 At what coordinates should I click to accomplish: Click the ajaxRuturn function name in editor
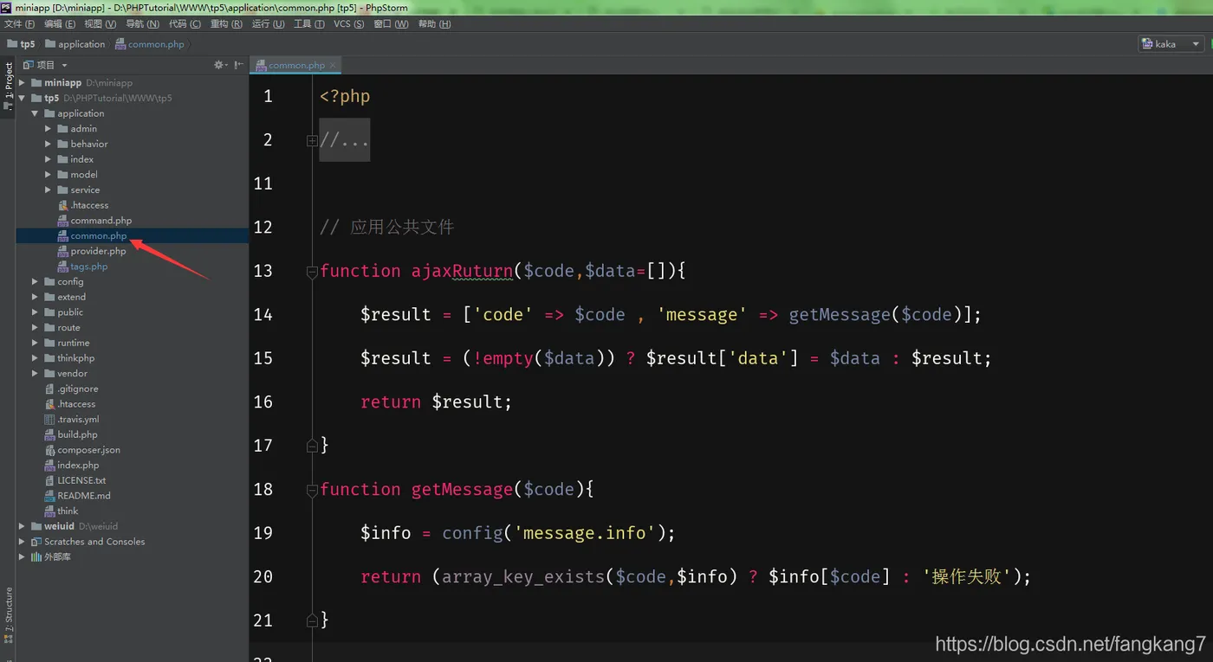coord(462,271)
